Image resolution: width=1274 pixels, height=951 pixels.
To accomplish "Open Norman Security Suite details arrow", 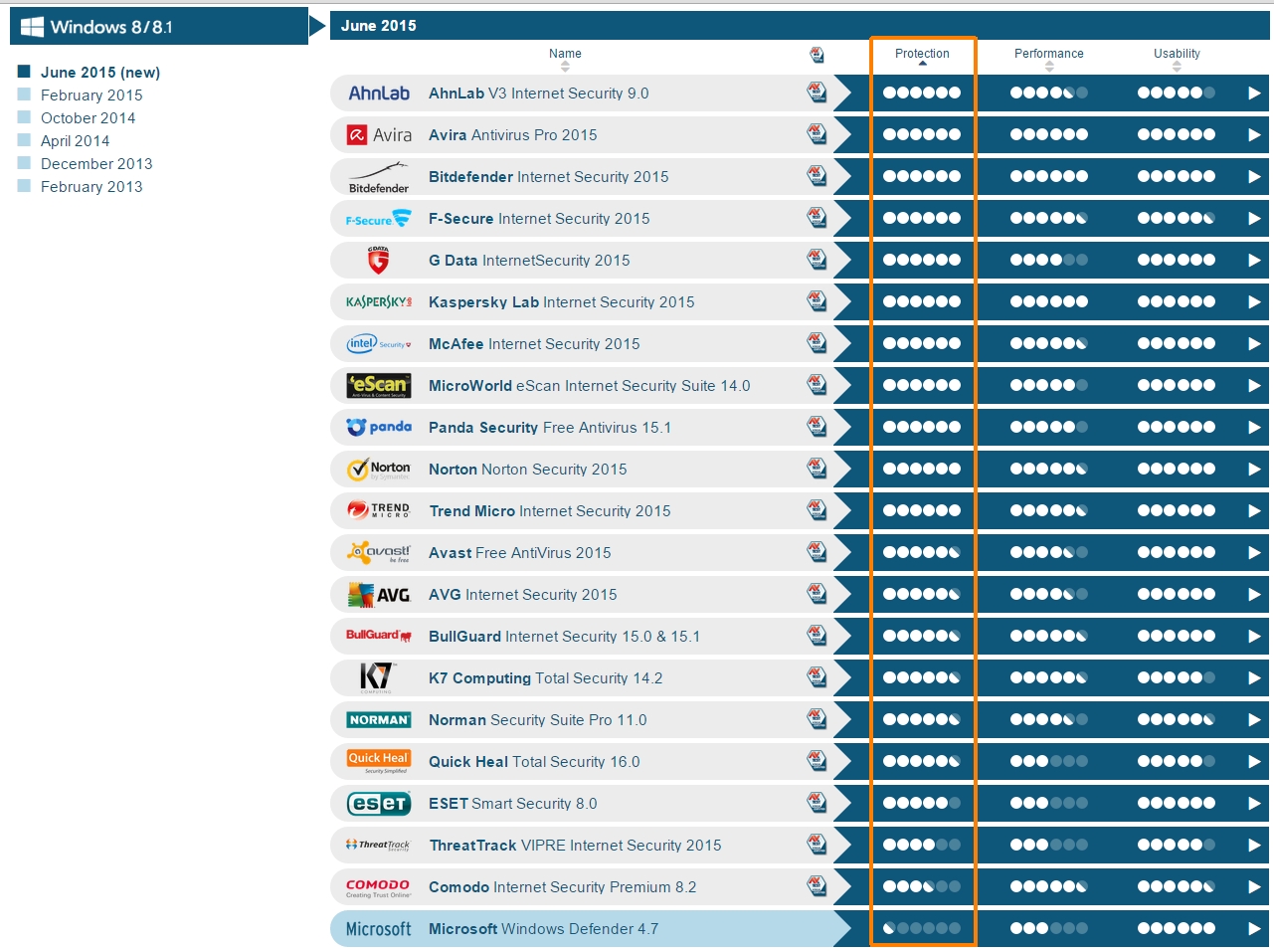I will coord(1254,719).
